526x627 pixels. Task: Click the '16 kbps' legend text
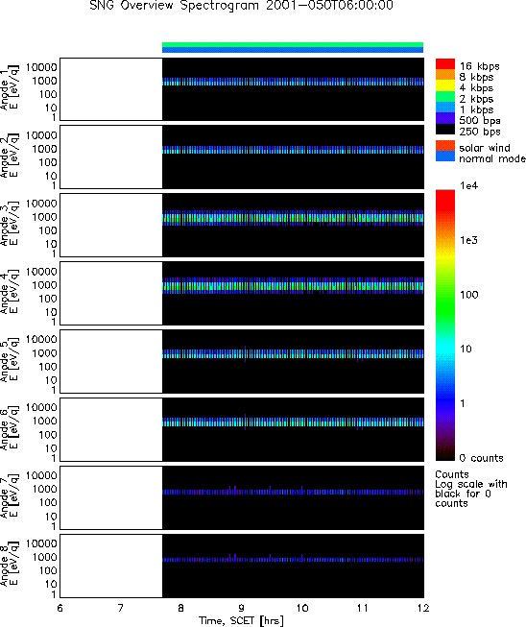(479, 66)
